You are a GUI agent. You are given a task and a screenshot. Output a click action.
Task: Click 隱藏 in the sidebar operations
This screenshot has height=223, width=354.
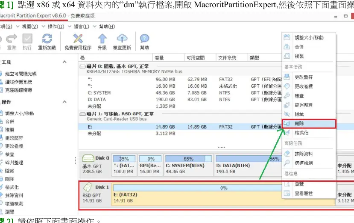pyautogui.click(x=9, y=171)
